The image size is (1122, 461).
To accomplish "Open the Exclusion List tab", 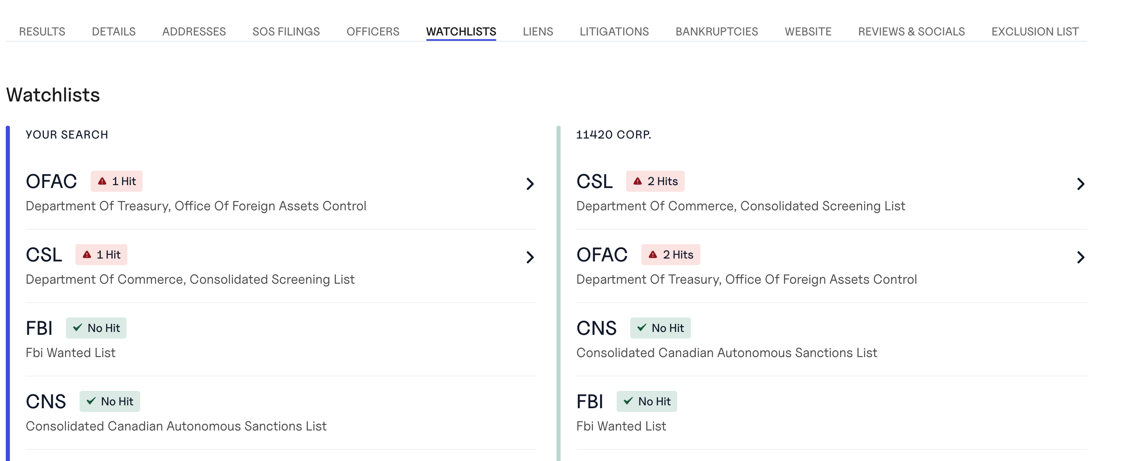I will point(1035,31).
